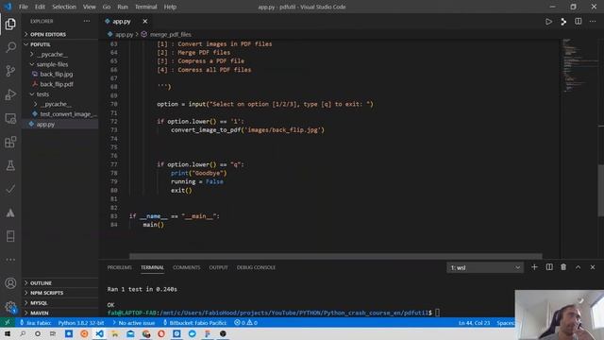The image size is (604, 340).
Task: Split the terminal panel
Action: click(x=549, y=267)
